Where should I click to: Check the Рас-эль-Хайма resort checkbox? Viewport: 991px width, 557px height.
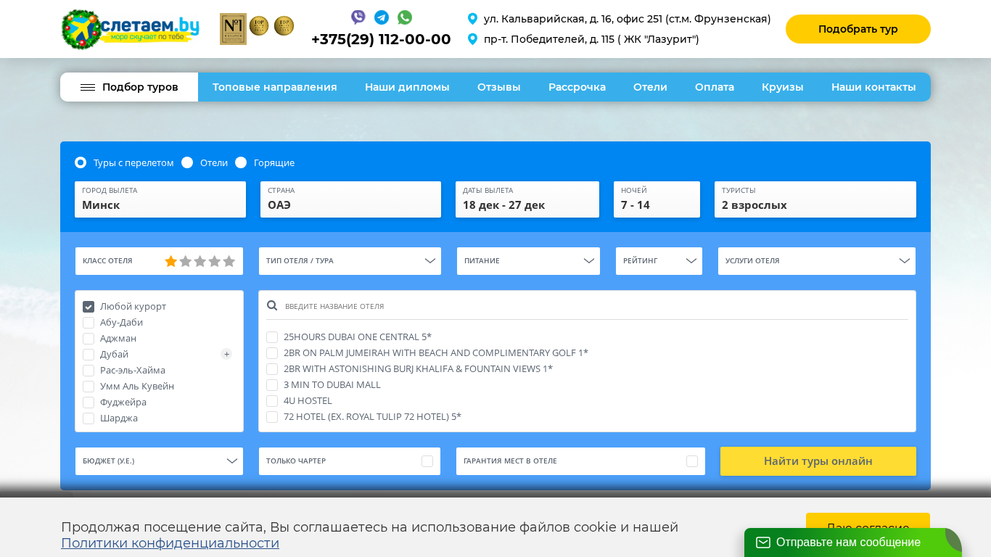tap(89, 371)
